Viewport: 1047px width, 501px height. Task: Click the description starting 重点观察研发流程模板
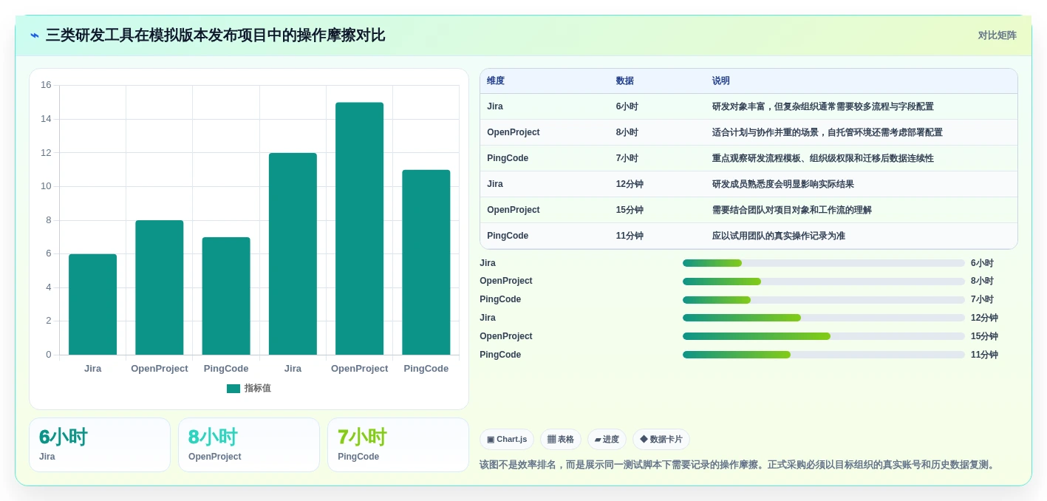(x=822, y=158)
